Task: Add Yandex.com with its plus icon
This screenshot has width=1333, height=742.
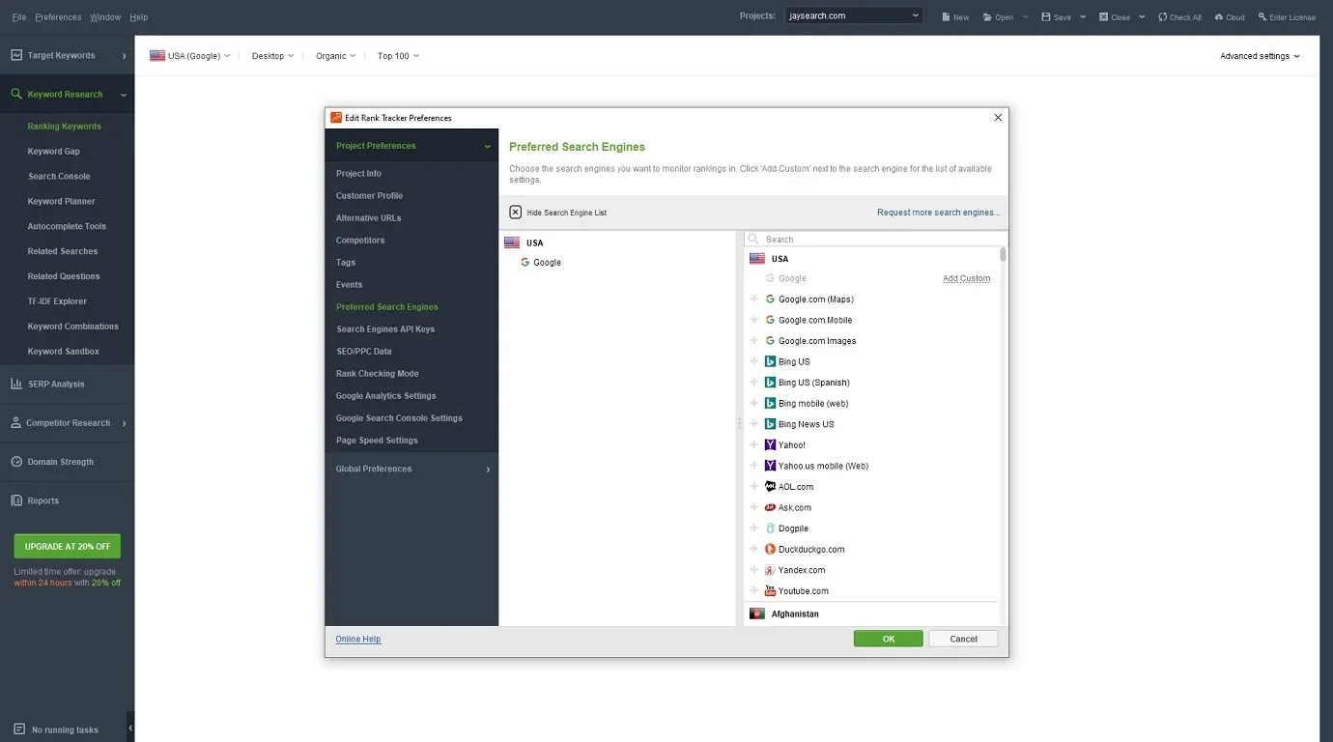Action: (754, 570)
